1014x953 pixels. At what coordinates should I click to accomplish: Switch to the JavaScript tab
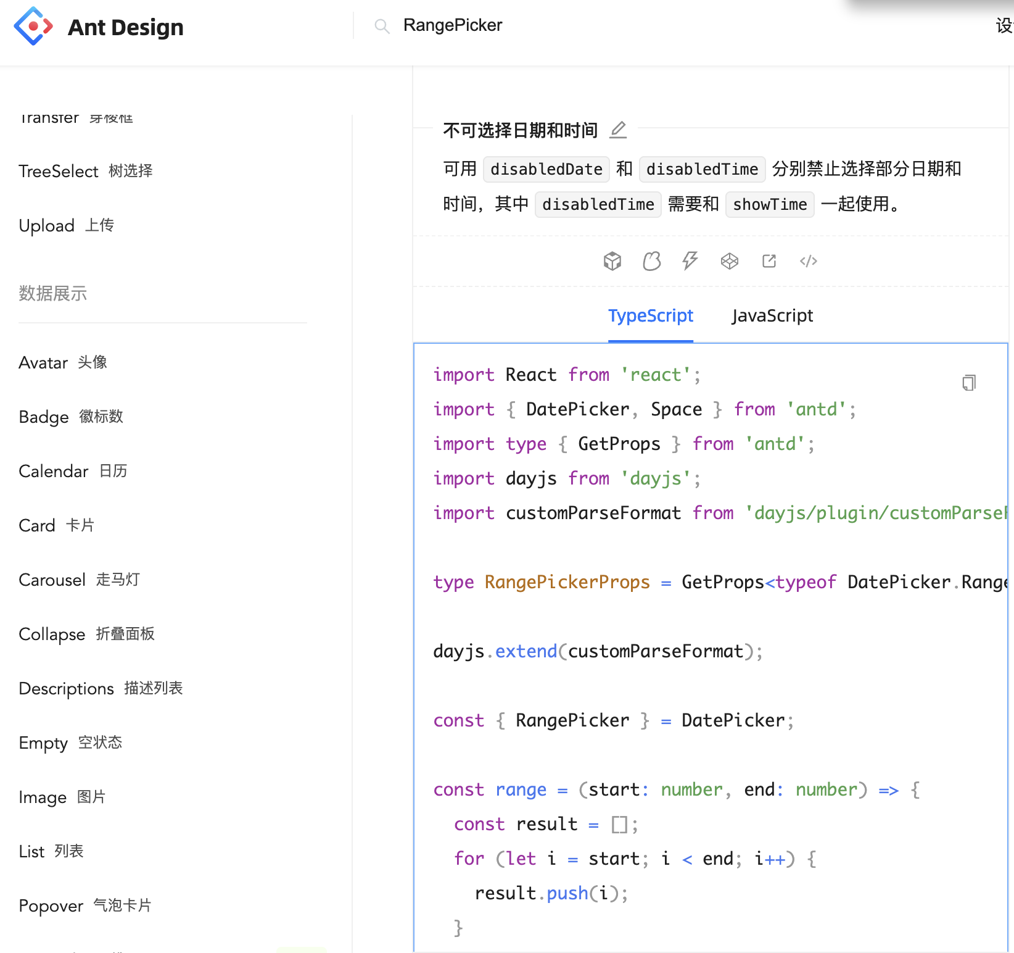(772, 316)
